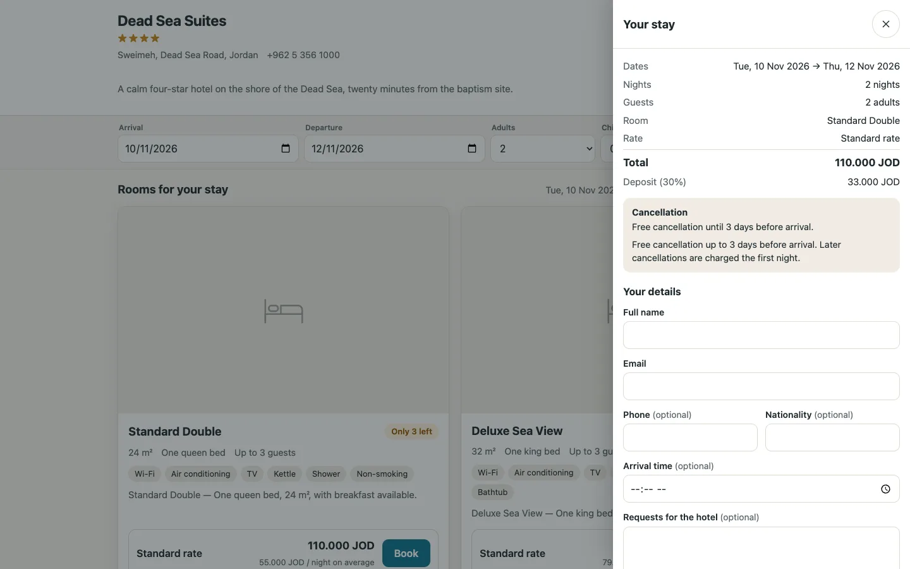This screenshot has height=569, width=910.
Task: Click the Arrival time field
Action: pos(761,489)
